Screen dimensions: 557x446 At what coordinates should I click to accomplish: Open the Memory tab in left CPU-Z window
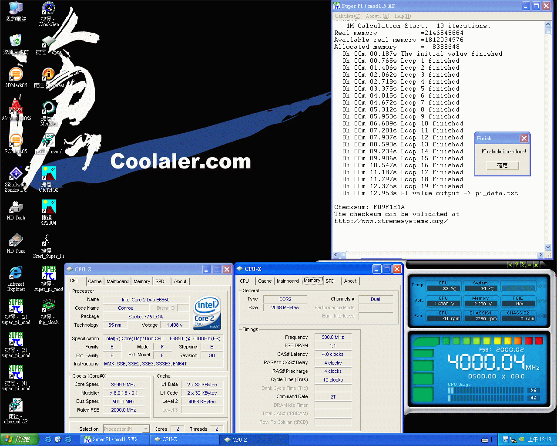click(142, 281)
